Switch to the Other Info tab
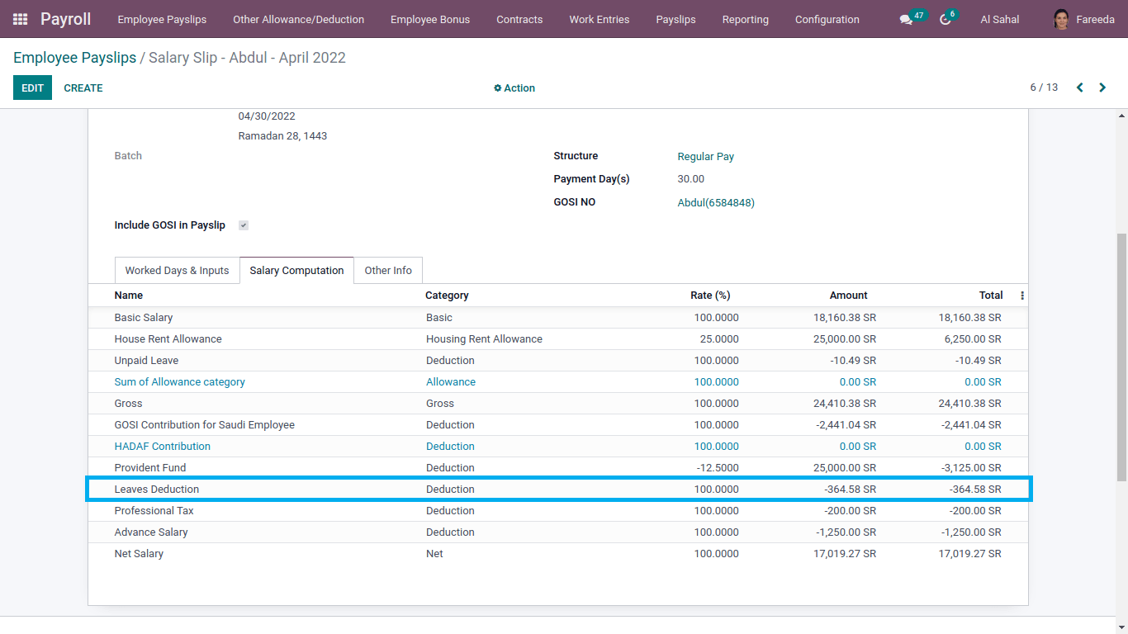The height and width of the screenshot is (634, 1128). (x=388, y=271)
